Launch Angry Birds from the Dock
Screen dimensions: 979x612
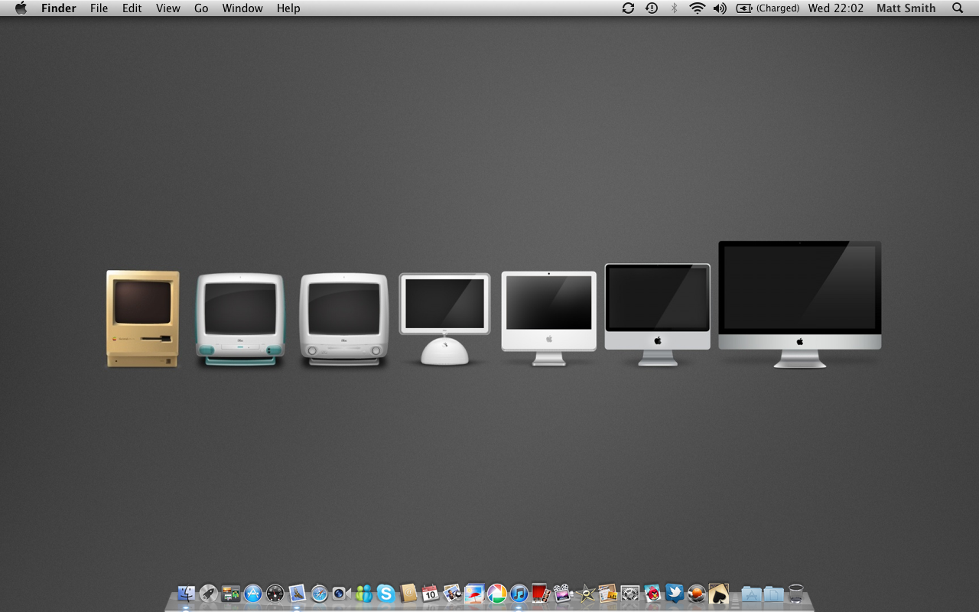click(652, 593)
